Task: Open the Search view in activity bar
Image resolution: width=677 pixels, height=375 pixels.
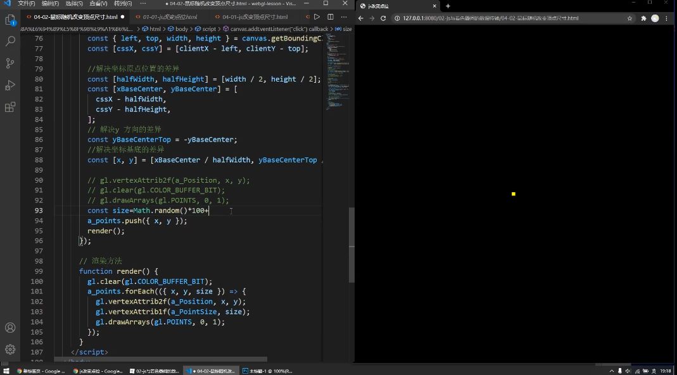Action: click(10, 41)
